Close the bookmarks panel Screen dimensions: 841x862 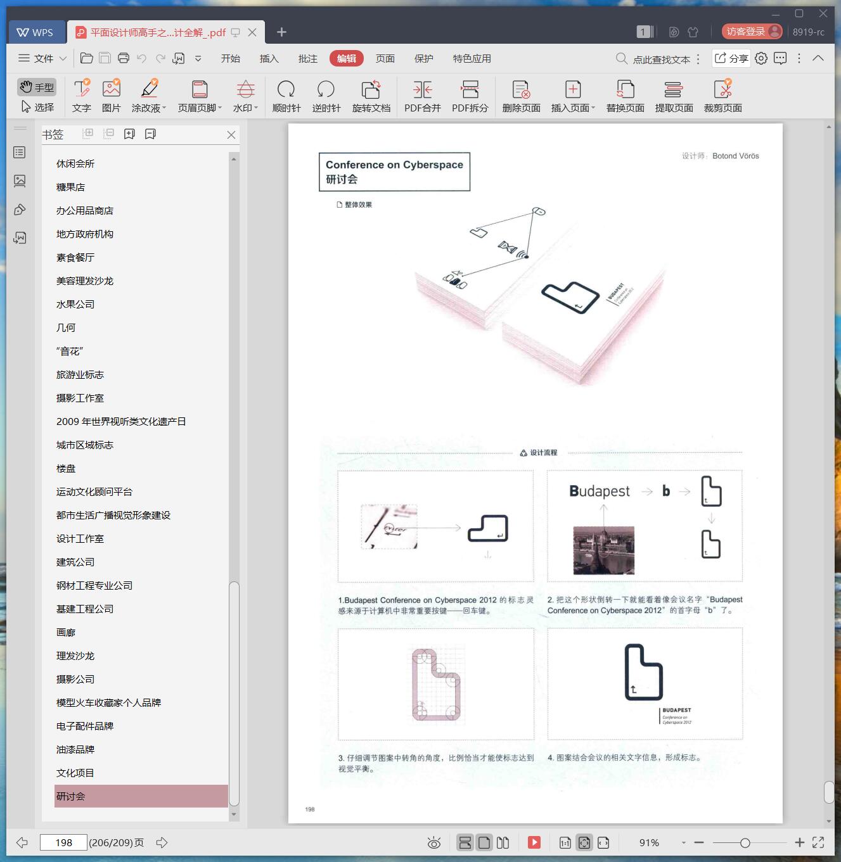231,134
